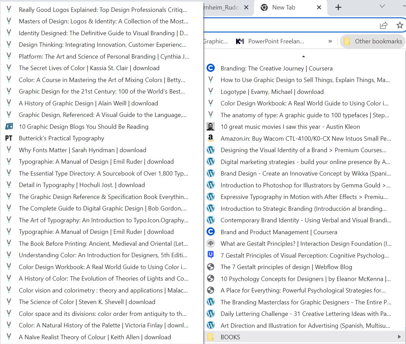Open The Book Before Printing bookmark
This screenshot has height=344, width=406.
[x=101, y=243]
